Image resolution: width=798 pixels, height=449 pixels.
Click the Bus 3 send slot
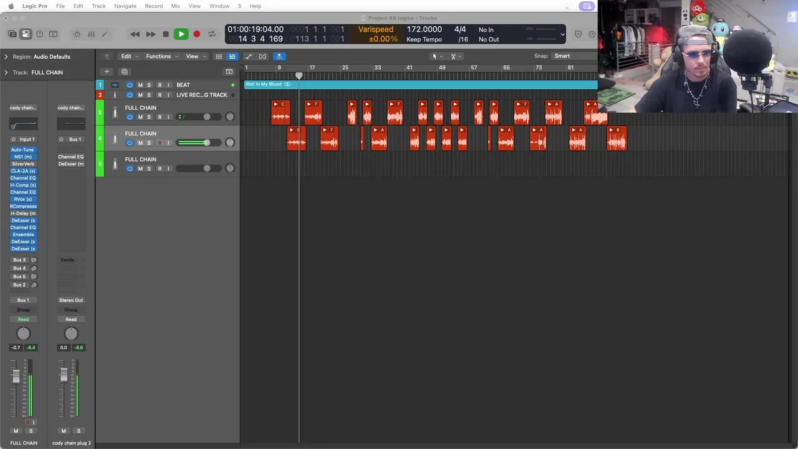(19, 260)
